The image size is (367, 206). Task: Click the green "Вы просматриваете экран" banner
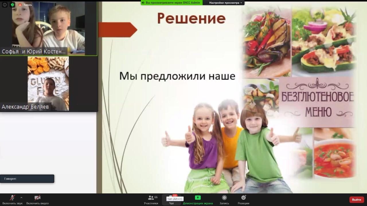tap(171, 3)
